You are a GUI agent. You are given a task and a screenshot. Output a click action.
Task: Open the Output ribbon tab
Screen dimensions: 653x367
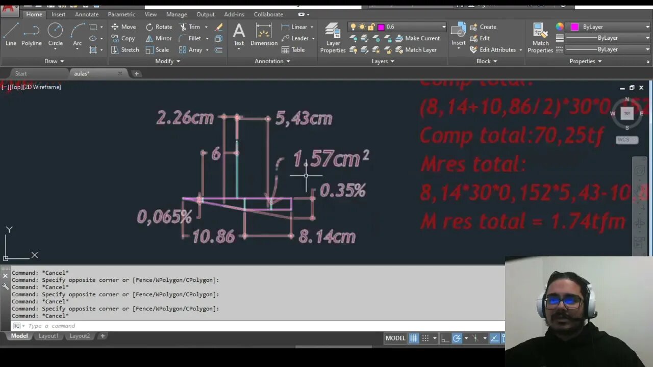[206, 14]
